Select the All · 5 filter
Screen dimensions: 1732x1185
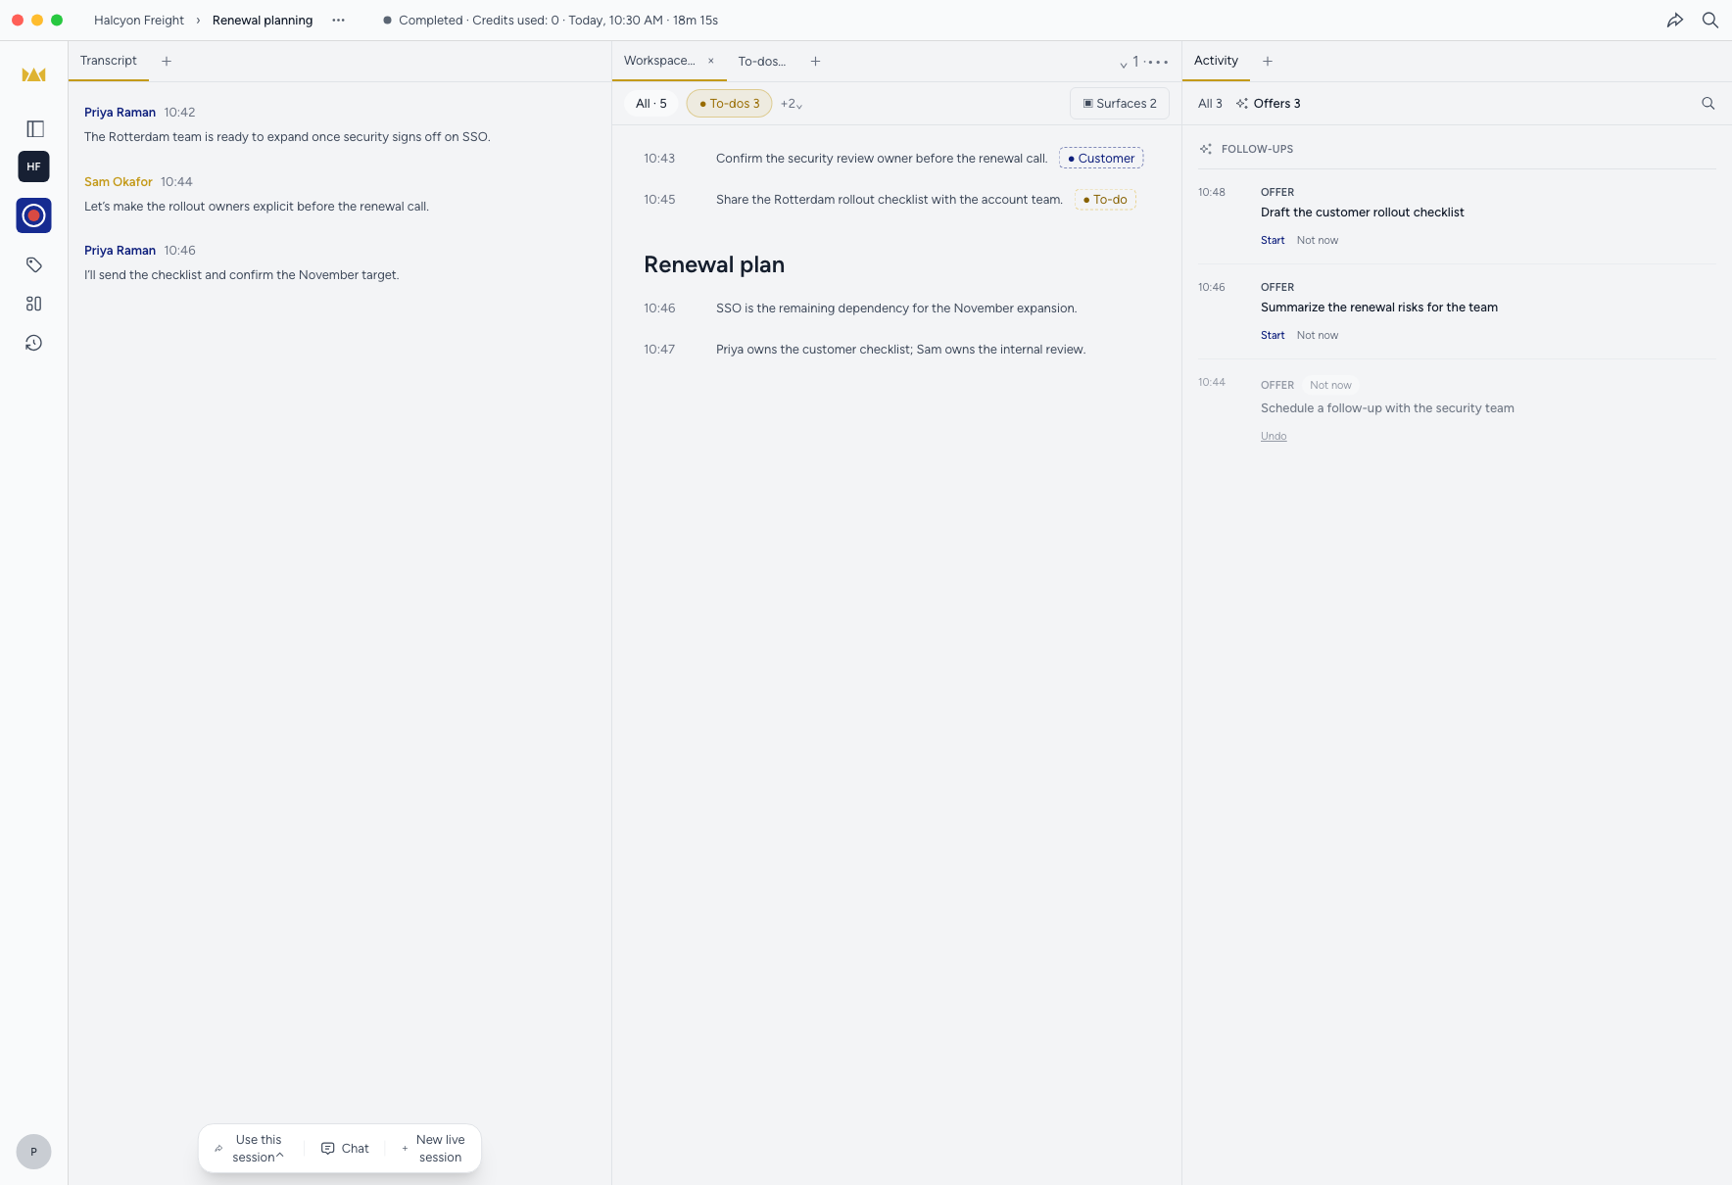pyautogui.click(x=651, y=103)
